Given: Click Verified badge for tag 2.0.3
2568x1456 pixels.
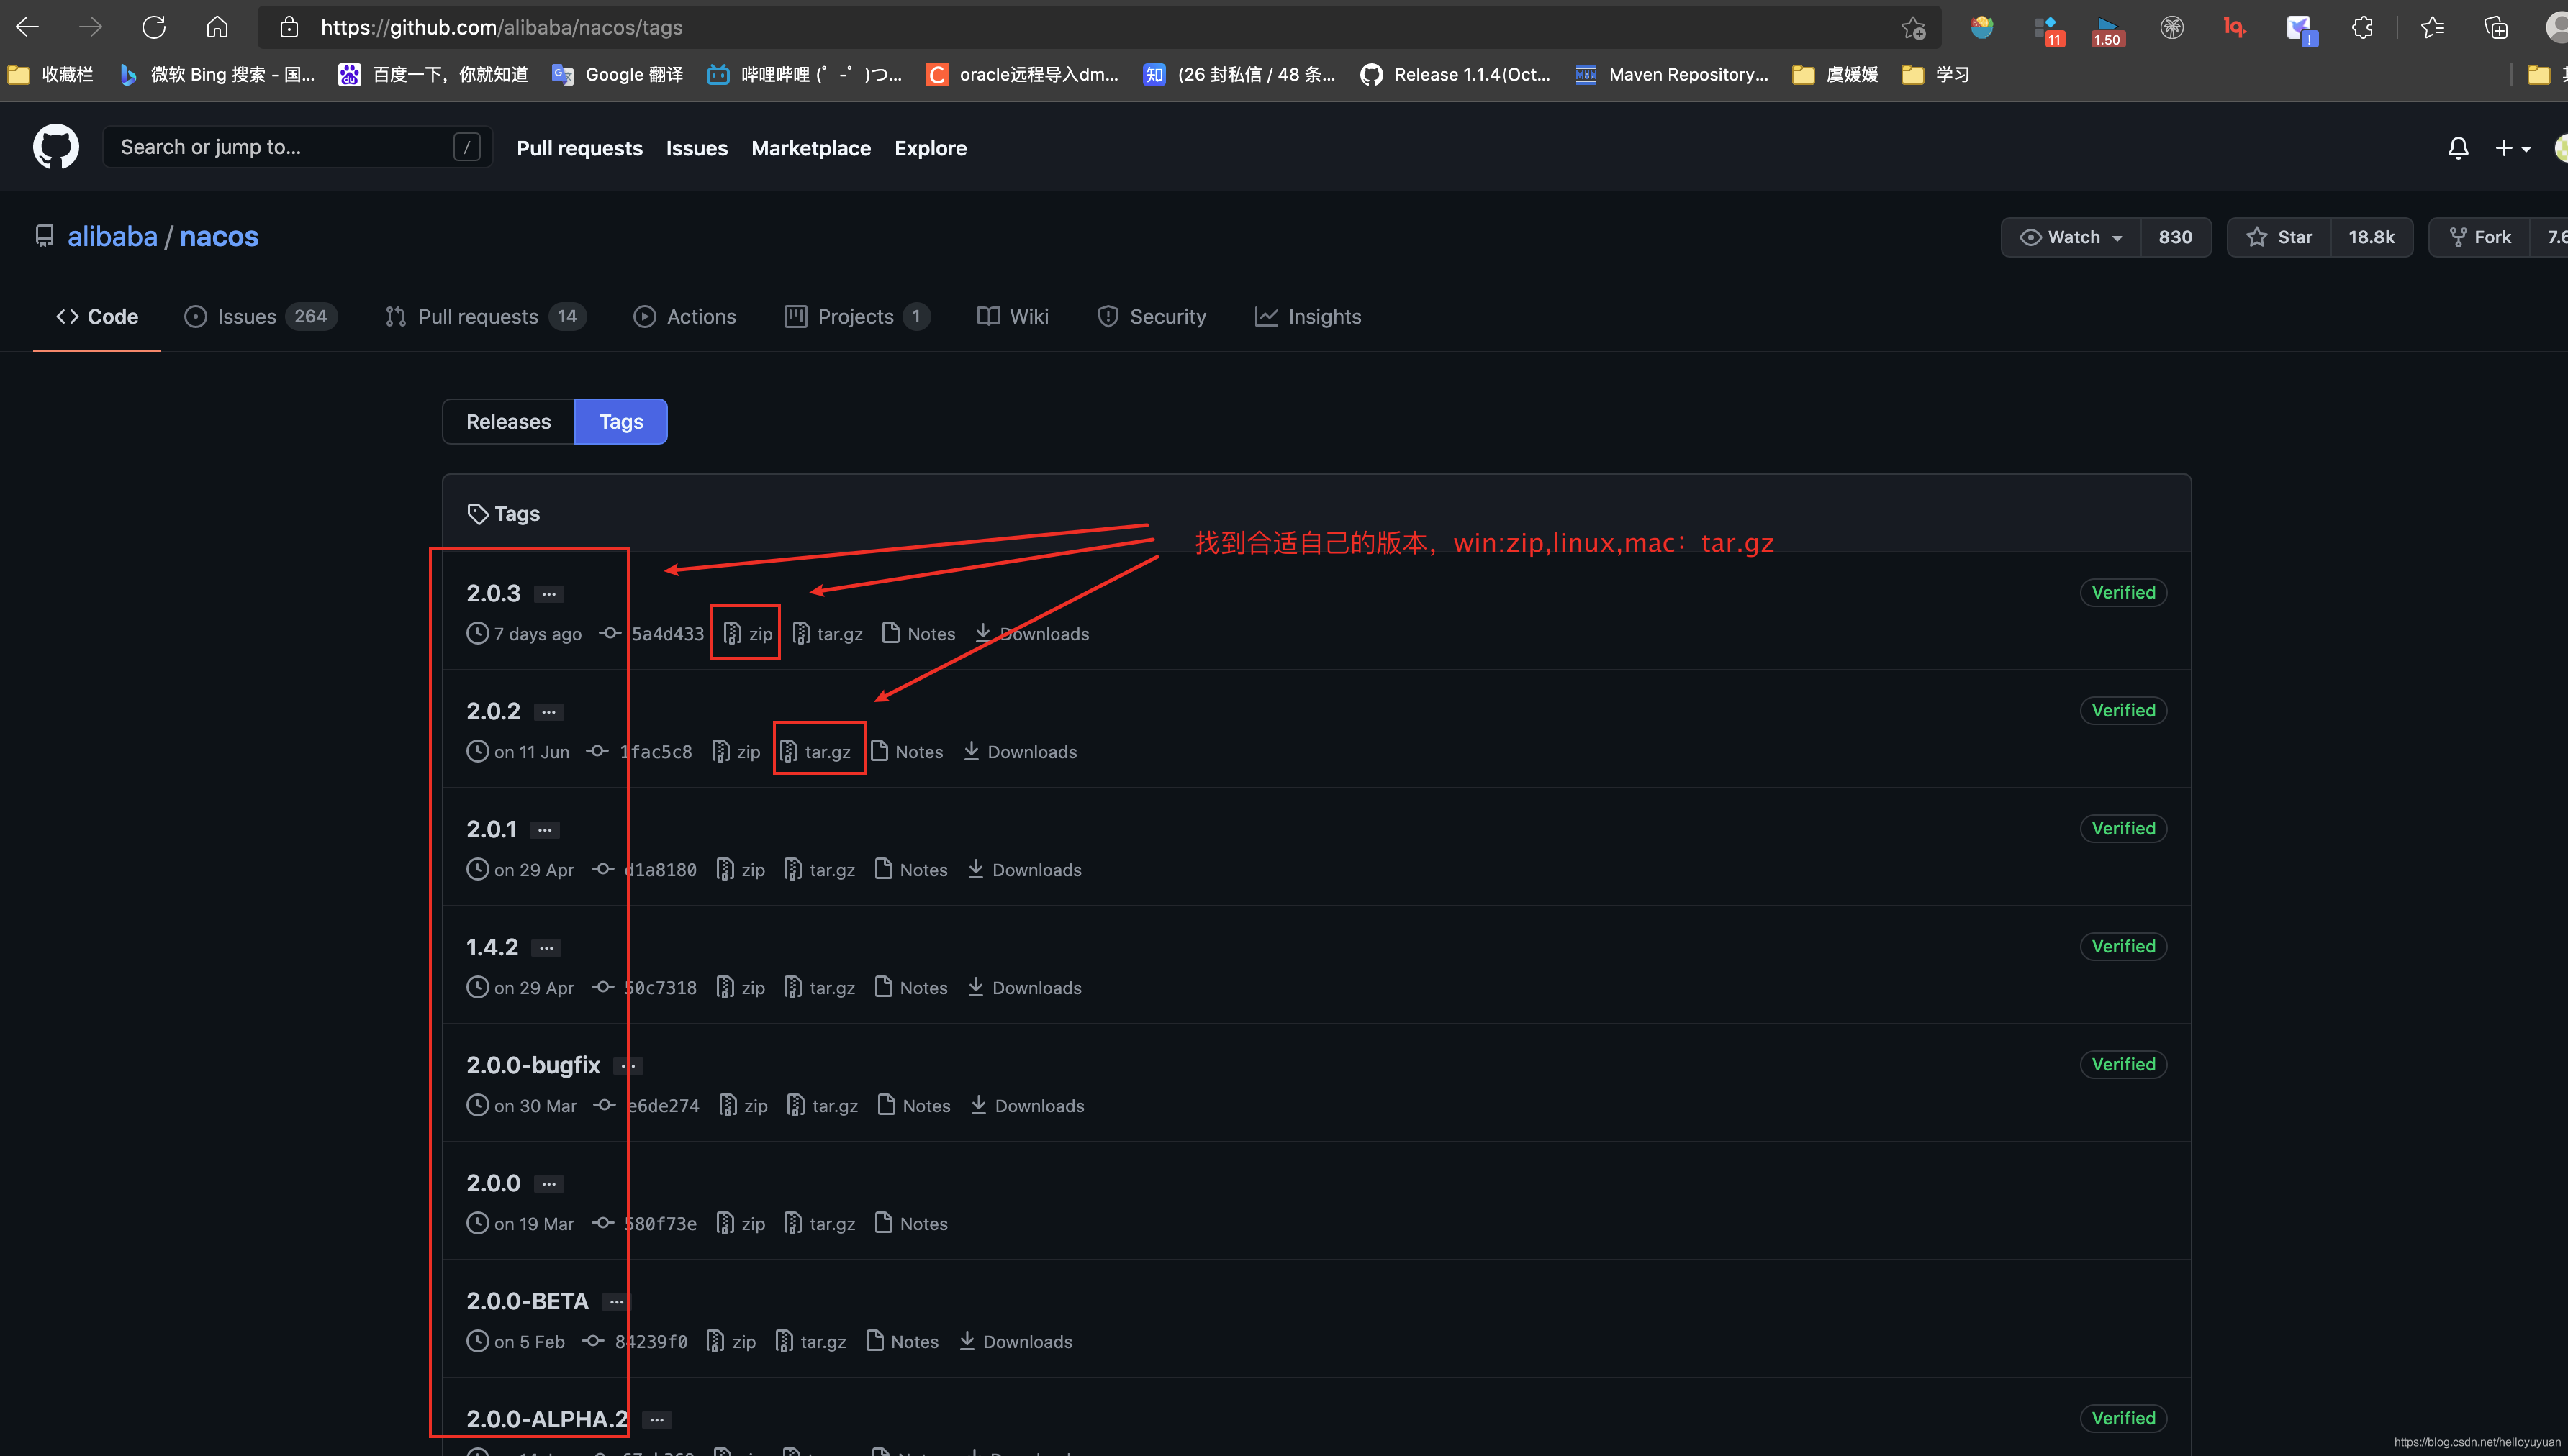Looking at the screenshot, I should (2122, 592).
